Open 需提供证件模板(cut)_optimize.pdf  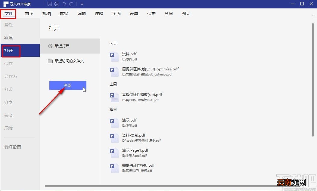[x=150, y=69]
